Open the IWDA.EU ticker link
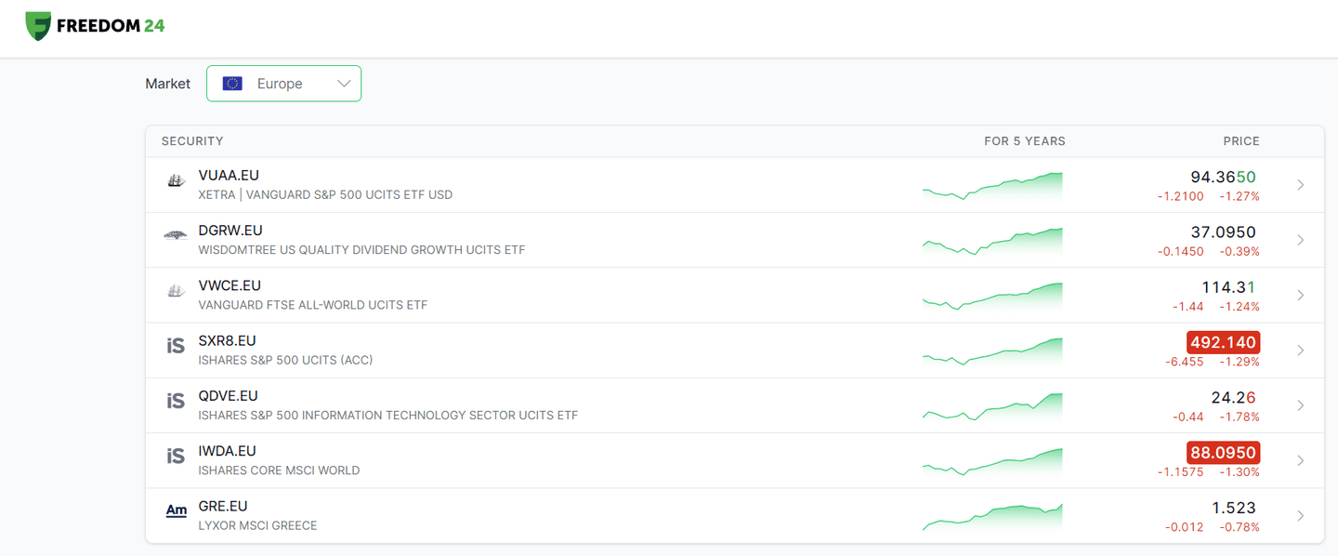This screenshot has height=556, width=1338. 228,451
